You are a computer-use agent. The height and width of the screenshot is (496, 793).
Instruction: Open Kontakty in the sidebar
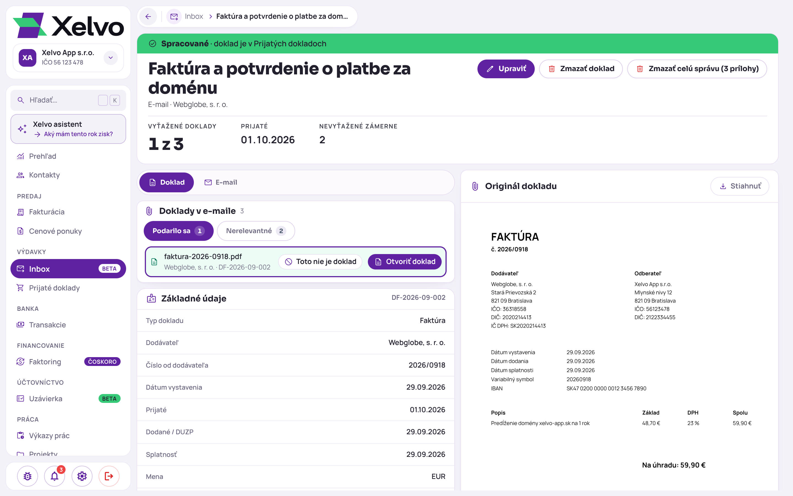tap(68, 175)
